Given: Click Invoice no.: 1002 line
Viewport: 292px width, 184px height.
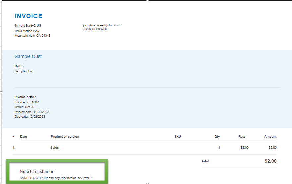Looking at the screenshot, I should (27, 102).
